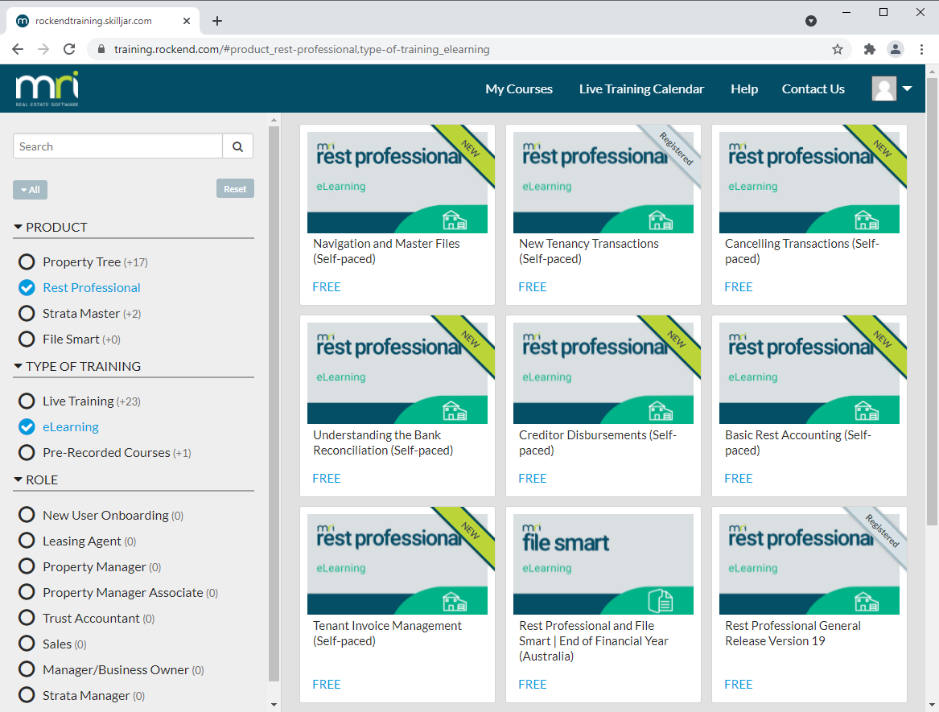Image resolution: width=939 pixels, height=712 pixels.
Task: Open My Courses in the top menu
Action: (x=519, y=88)
